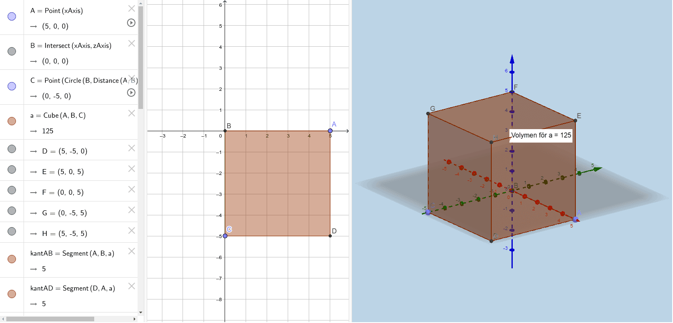673x323 pixels.
Task: Delete the kantAB segment row
Action: [x=132, y=251]
